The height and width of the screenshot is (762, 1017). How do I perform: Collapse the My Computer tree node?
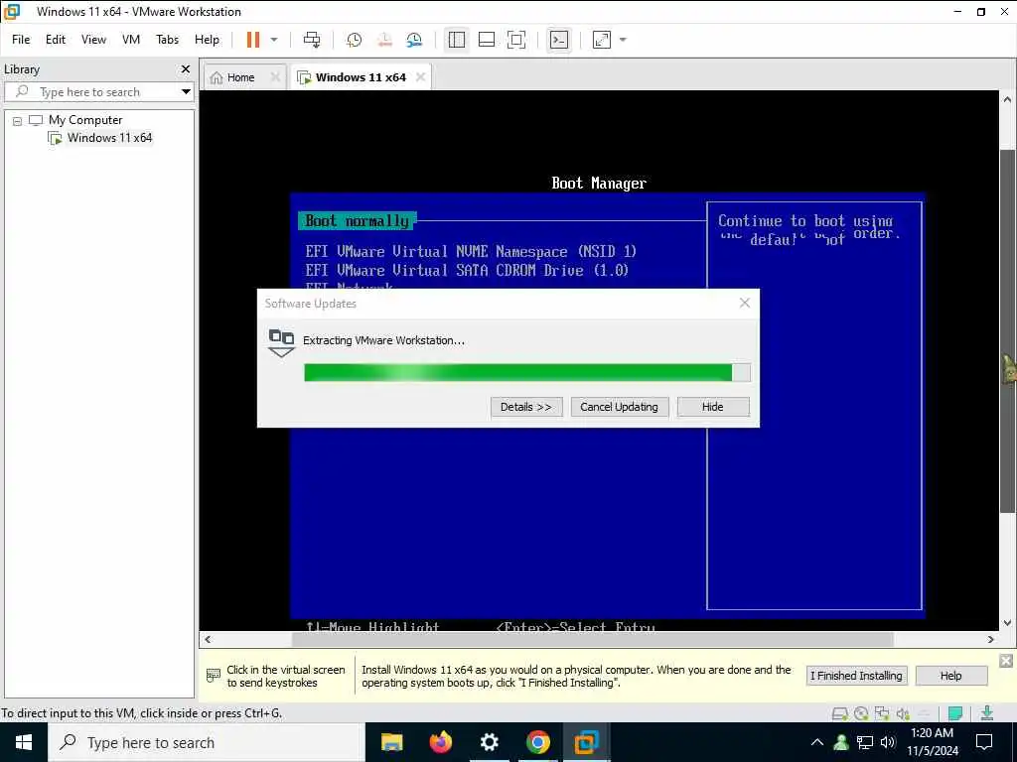point(18,120)
